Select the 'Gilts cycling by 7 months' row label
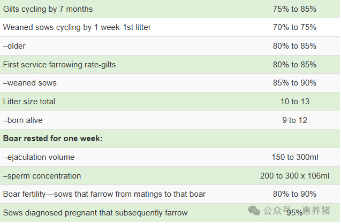Viewport: 341px width, 224px height. pos(48,9)
